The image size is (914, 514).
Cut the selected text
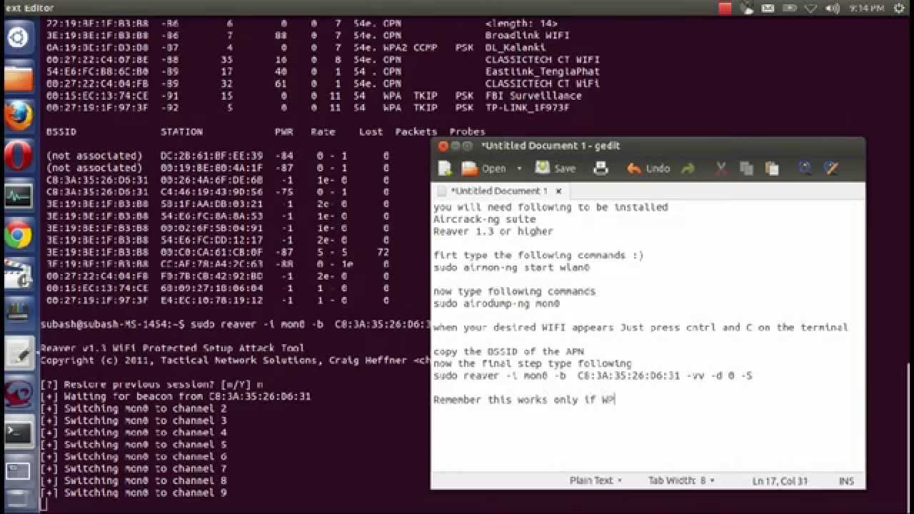tap(720, 168)
